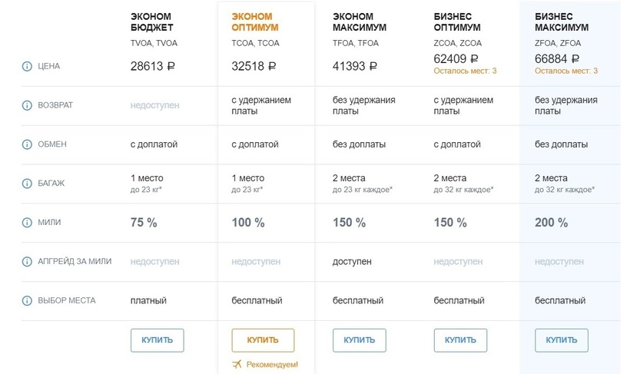Show the info tooltip for БАГАЖ
This screenshot has height=374, width=630.
click(x=27, y=184)
